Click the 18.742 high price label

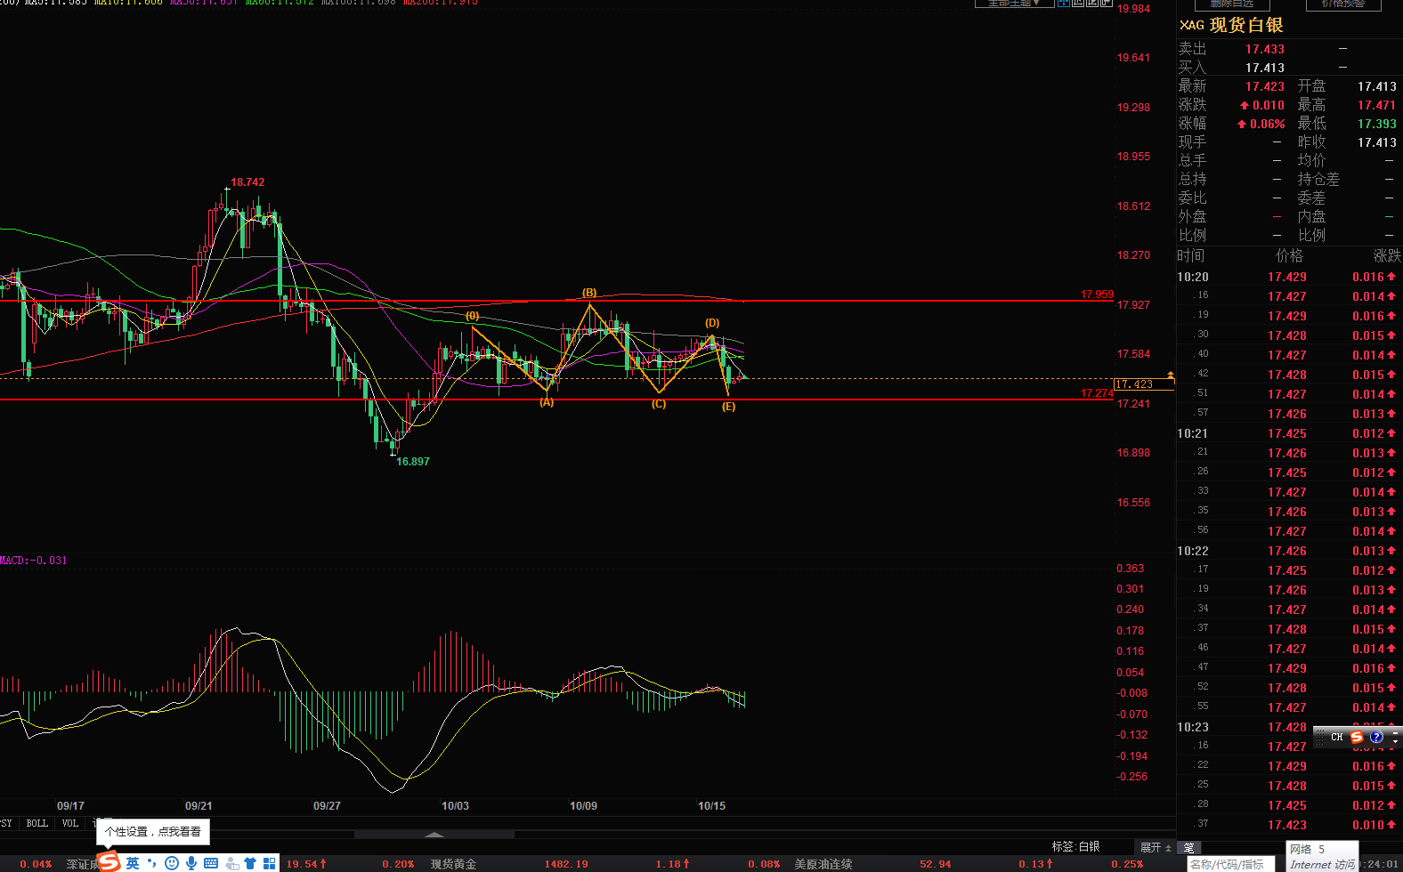tap(247, 182)
